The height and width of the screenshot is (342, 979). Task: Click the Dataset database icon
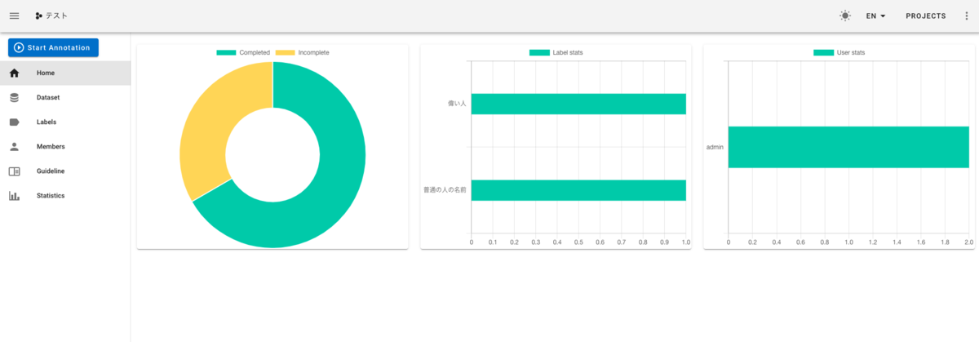click(14, 97)
